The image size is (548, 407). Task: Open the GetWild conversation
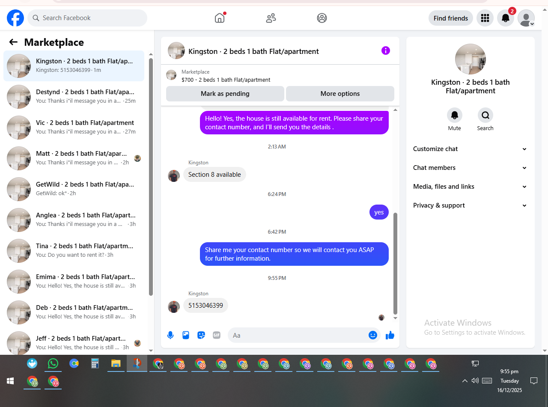pyautogui.click(x=74, y=189)
